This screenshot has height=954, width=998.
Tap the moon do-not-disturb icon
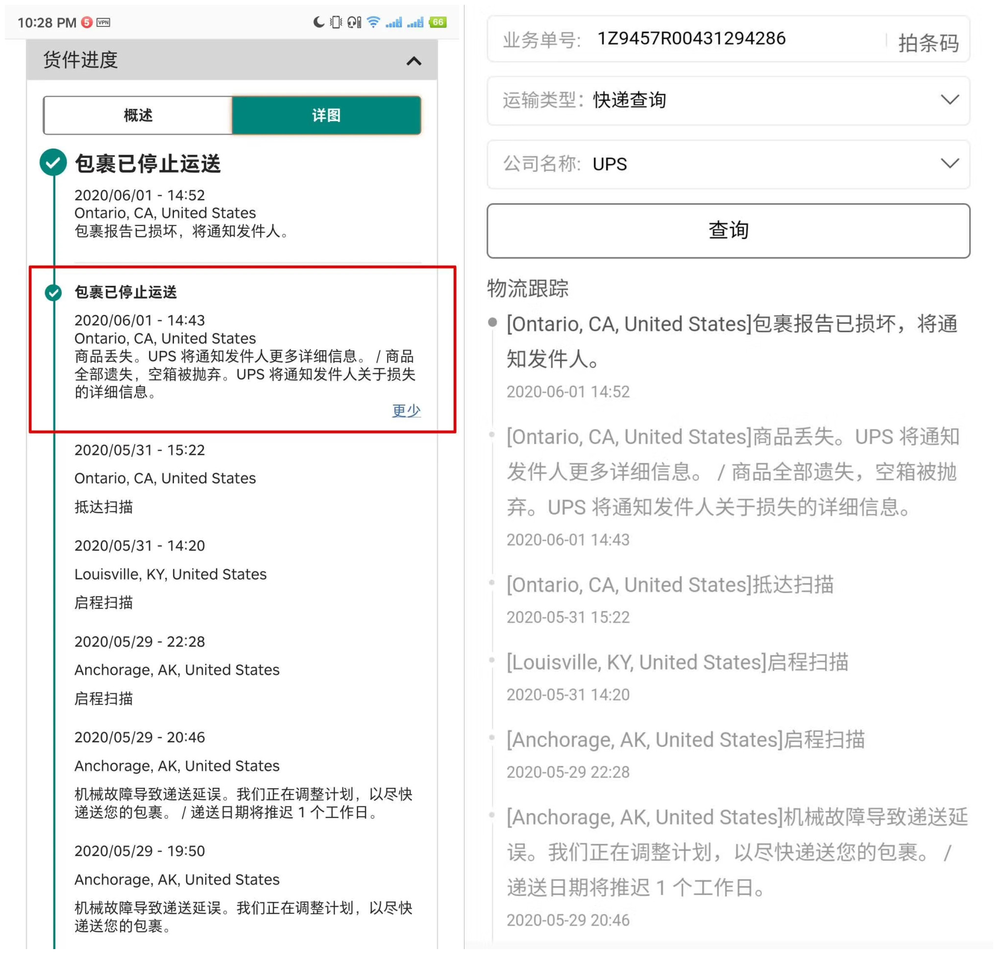[x=318, y=23]
